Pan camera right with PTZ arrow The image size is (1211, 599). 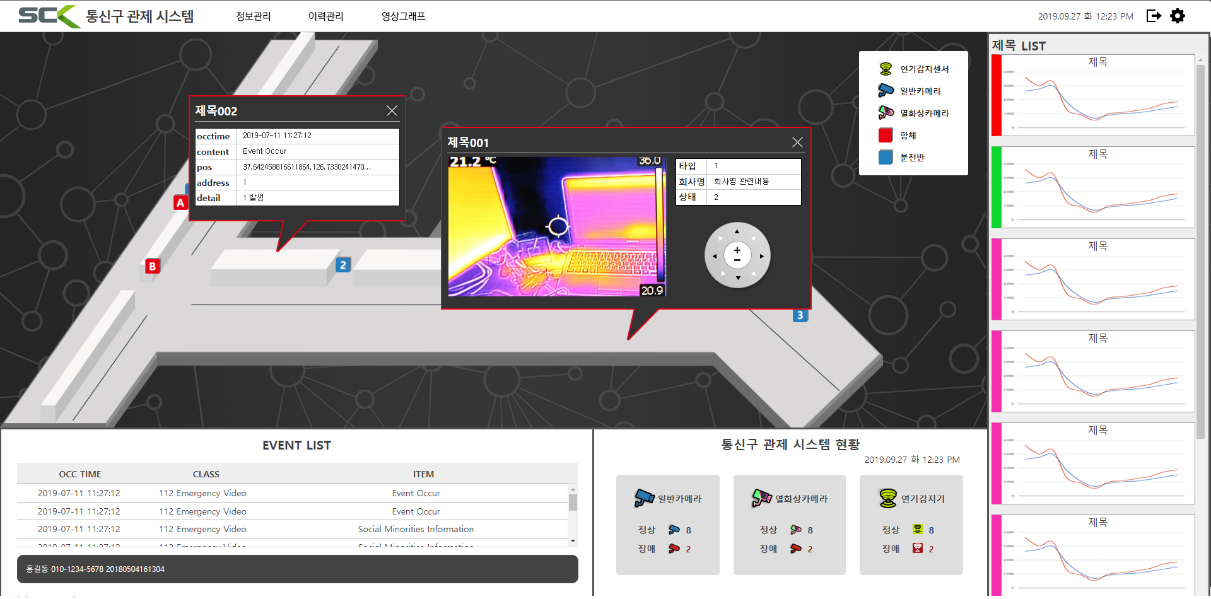(x=762, y=256)
